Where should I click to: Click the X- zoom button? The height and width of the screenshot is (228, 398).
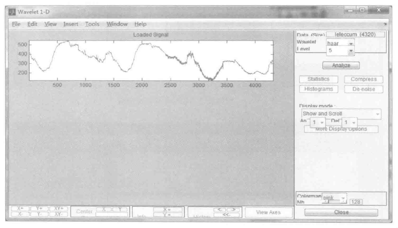[x=20, y=214]
